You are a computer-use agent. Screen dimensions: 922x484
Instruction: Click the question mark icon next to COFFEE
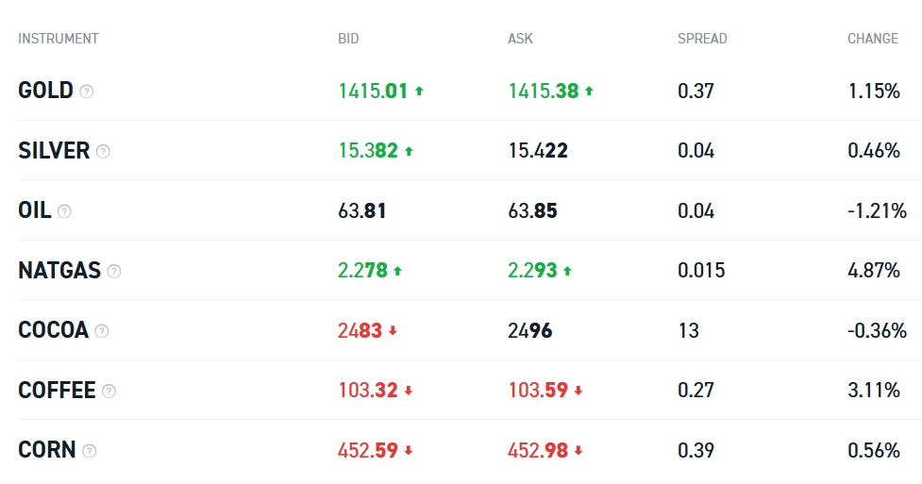(109, 391)
